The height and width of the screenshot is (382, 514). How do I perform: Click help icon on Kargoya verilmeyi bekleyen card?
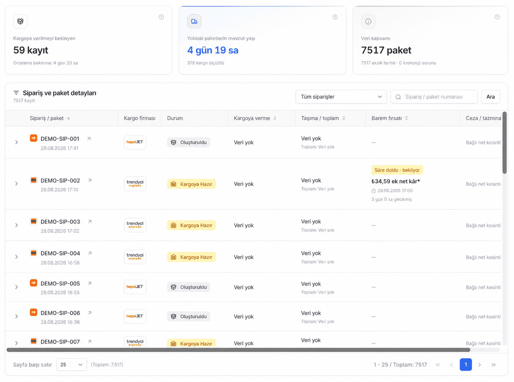pyautogui.click(x=161, y=17)
